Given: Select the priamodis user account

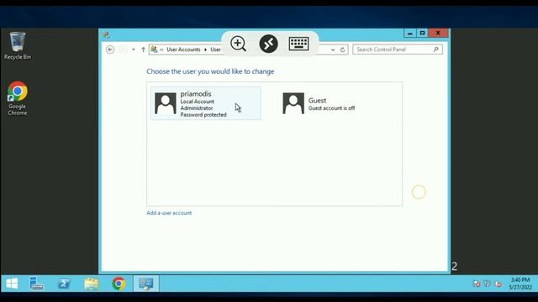Looking at the screenshot, I should 205,103.
